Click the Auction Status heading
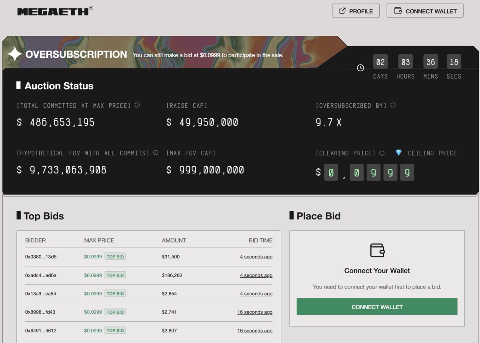The height and width of the screenshot is (343, 480). pos(59,86)
